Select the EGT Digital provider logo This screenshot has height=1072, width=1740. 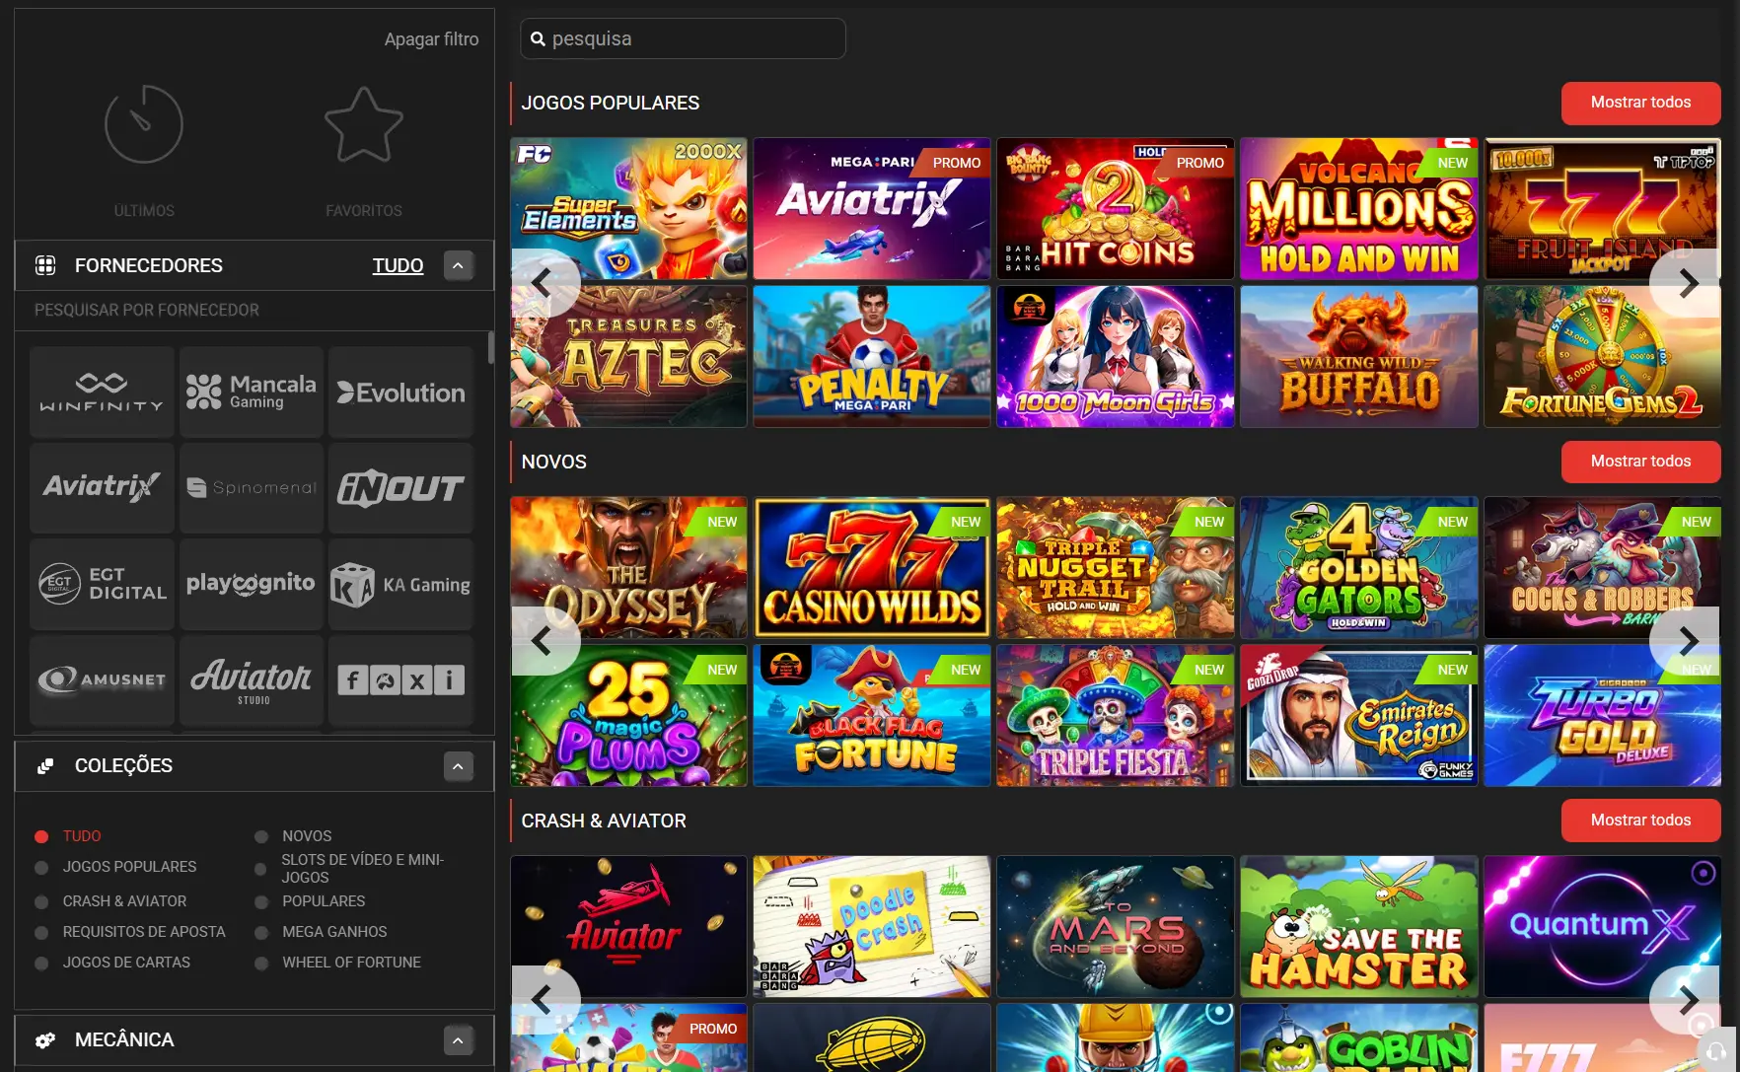click(x=102, y=584)
